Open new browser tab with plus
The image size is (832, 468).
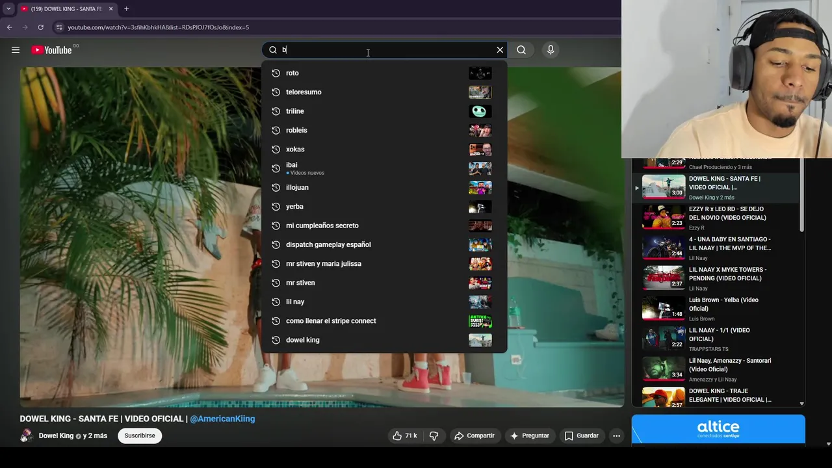tap(126, 8)
